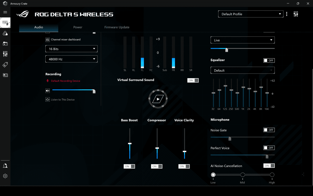Open the hamburger navigation menu
313x196 pixels.
coord(5,12)
